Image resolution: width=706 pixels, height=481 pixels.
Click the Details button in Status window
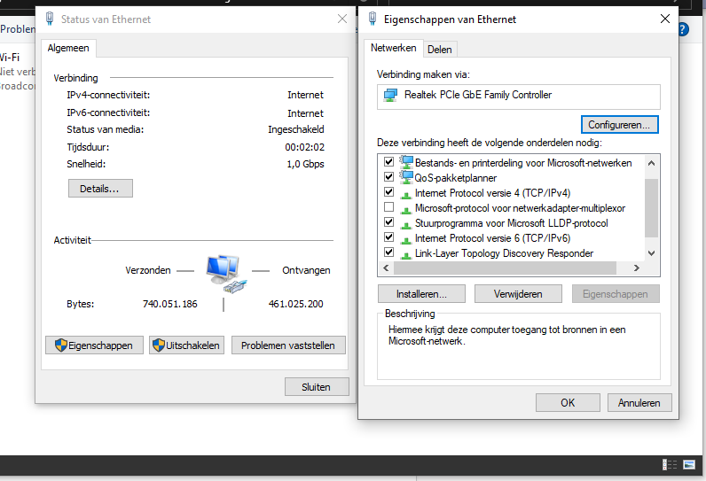[x=100, y=189]
